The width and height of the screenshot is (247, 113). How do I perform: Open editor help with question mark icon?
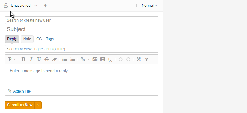click(146, 59)
